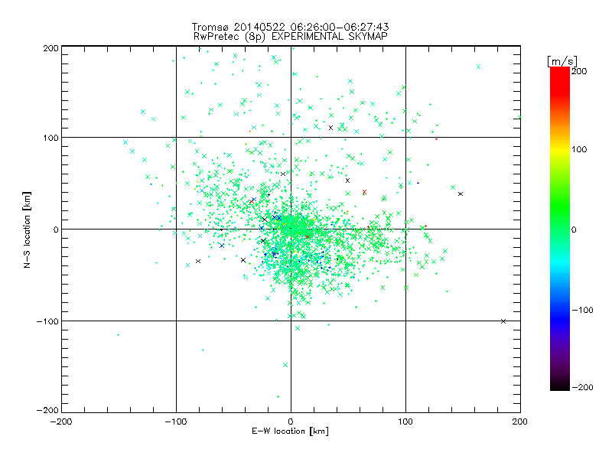Click the 'E-W location [km]' axis label
Image resolution: width=612 pixels, height=459 pixels.
(291, 431)
